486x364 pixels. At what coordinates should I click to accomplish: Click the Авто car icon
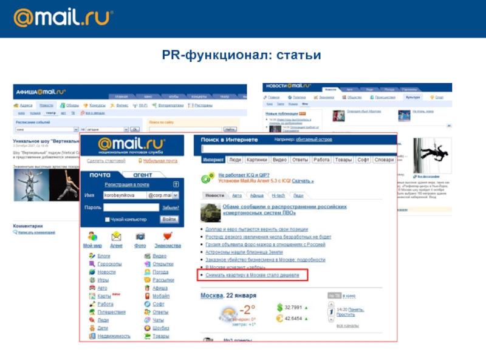[x=92, y=288]
